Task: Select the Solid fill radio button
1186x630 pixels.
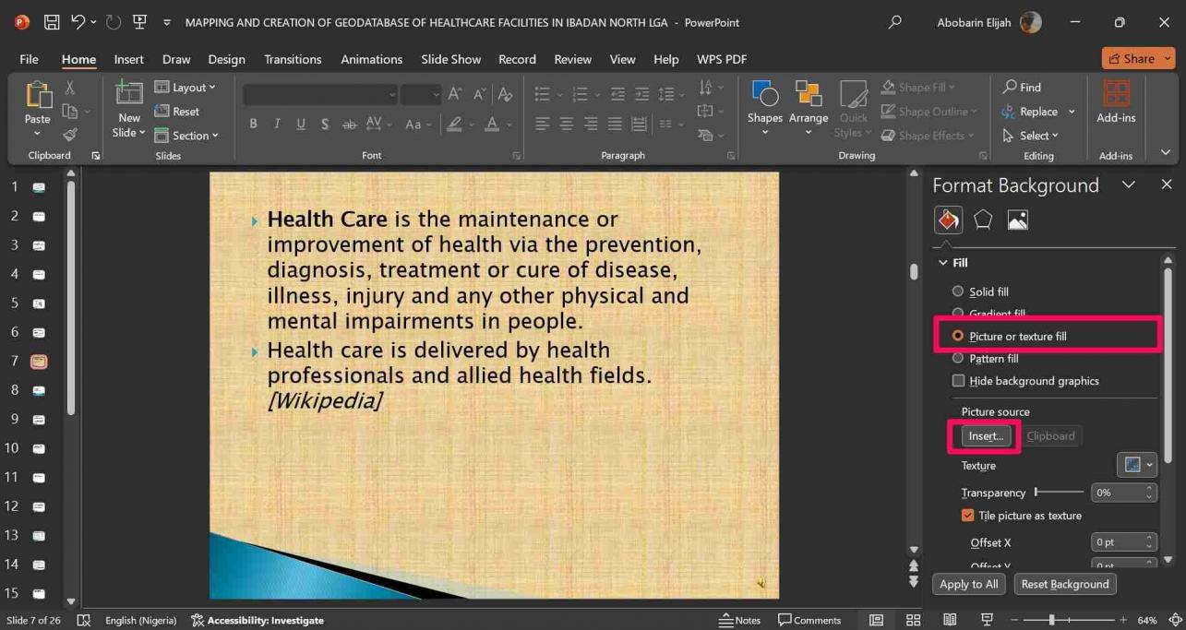Action: [958, 291]
